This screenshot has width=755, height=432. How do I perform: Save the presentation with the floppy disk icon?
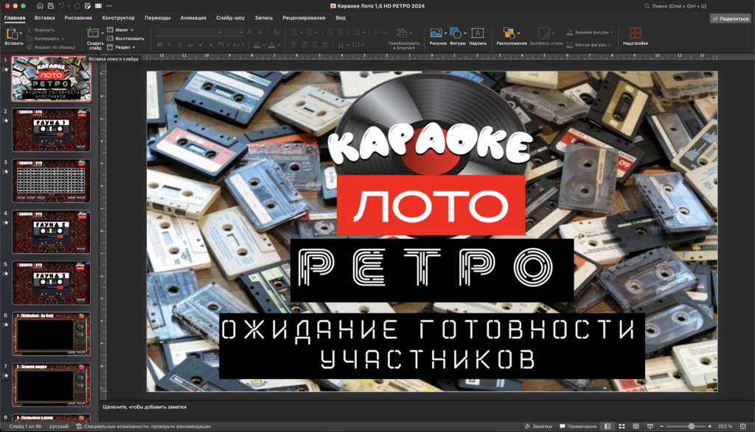pos(51,6)
